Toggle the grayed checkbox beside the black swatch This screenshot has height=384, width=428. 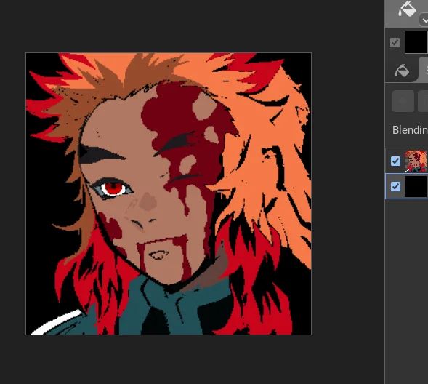pos(395,43)
